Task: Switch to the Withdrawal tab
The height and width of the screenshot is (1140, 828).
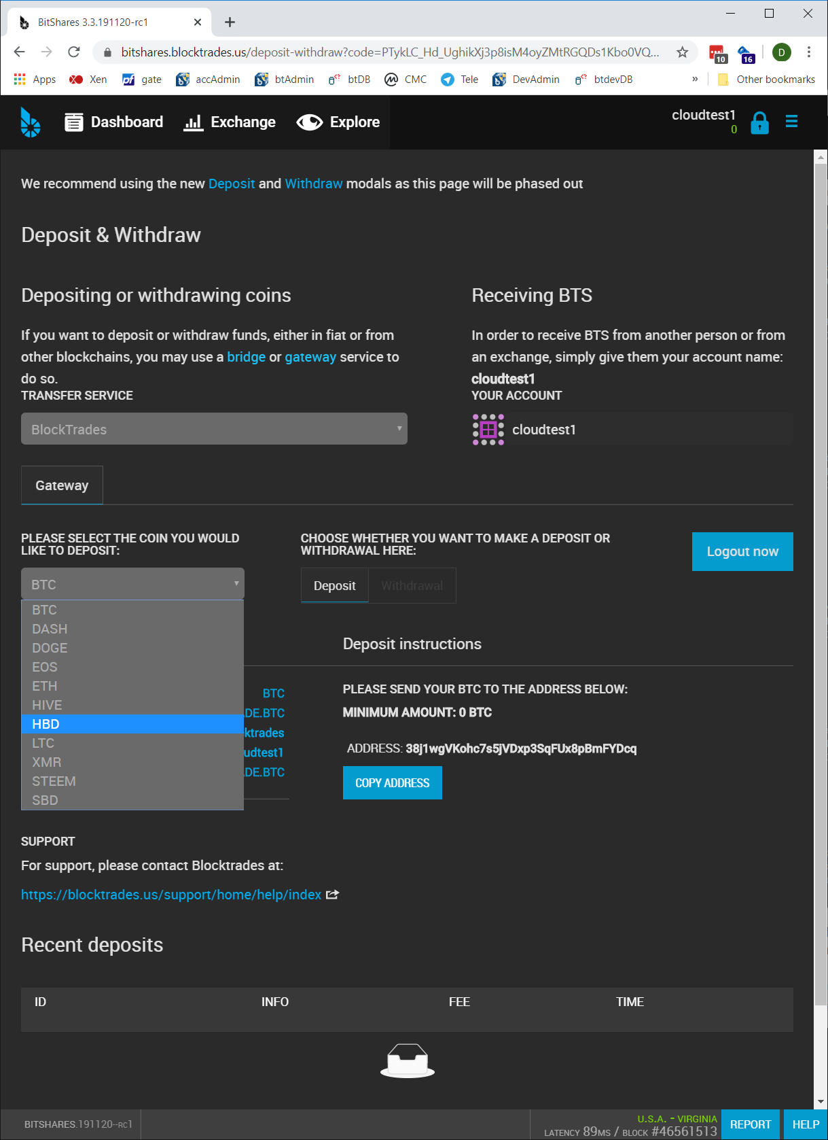Action: pyautogui.click(x=412, y=585)
